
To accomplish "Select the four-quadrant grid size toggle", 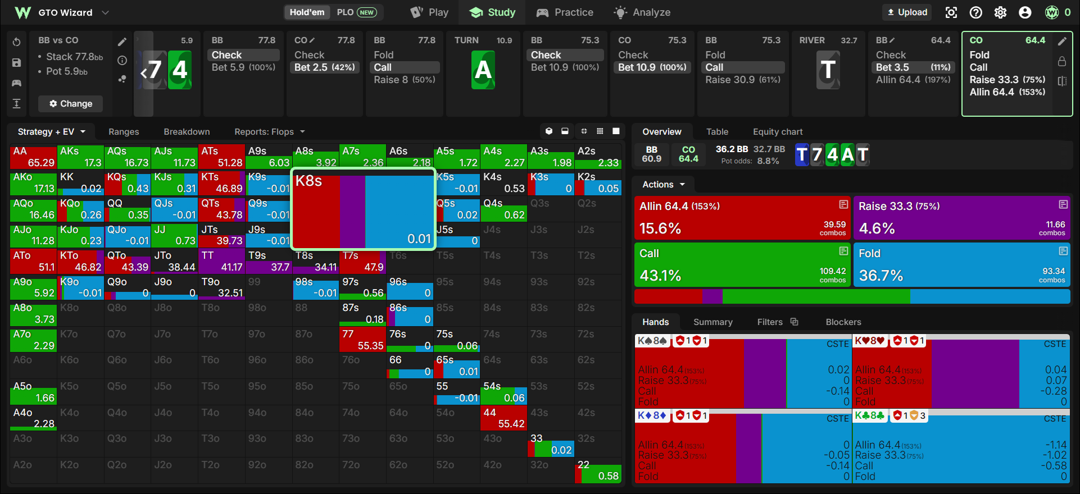I will coord(584,131).
